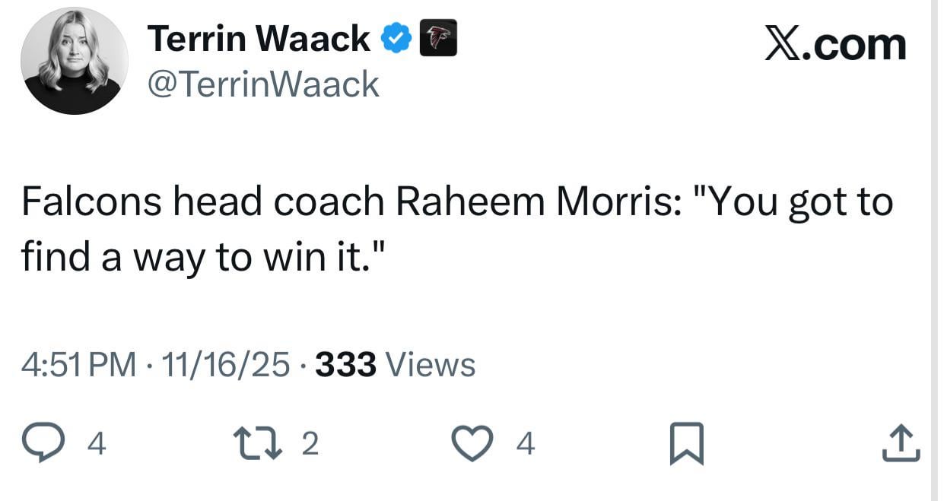Click the X.com logo

834,42
